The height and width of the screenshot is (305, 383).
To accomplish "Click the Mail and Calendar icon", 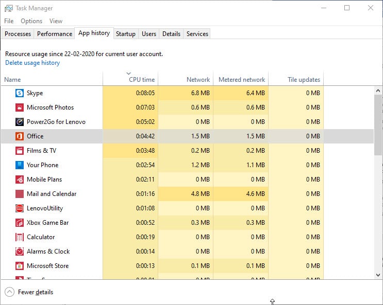I will tap(20, 194).
